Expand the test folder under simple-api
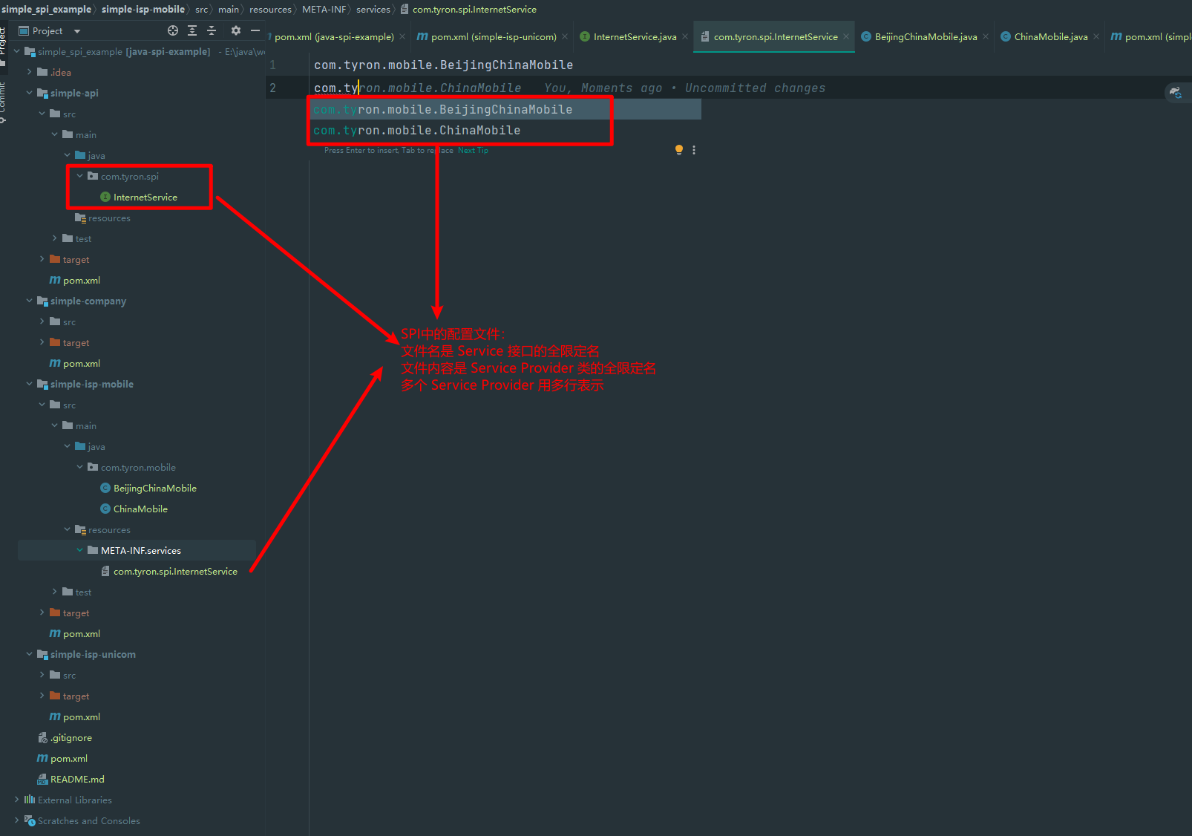 pos(54,238)
